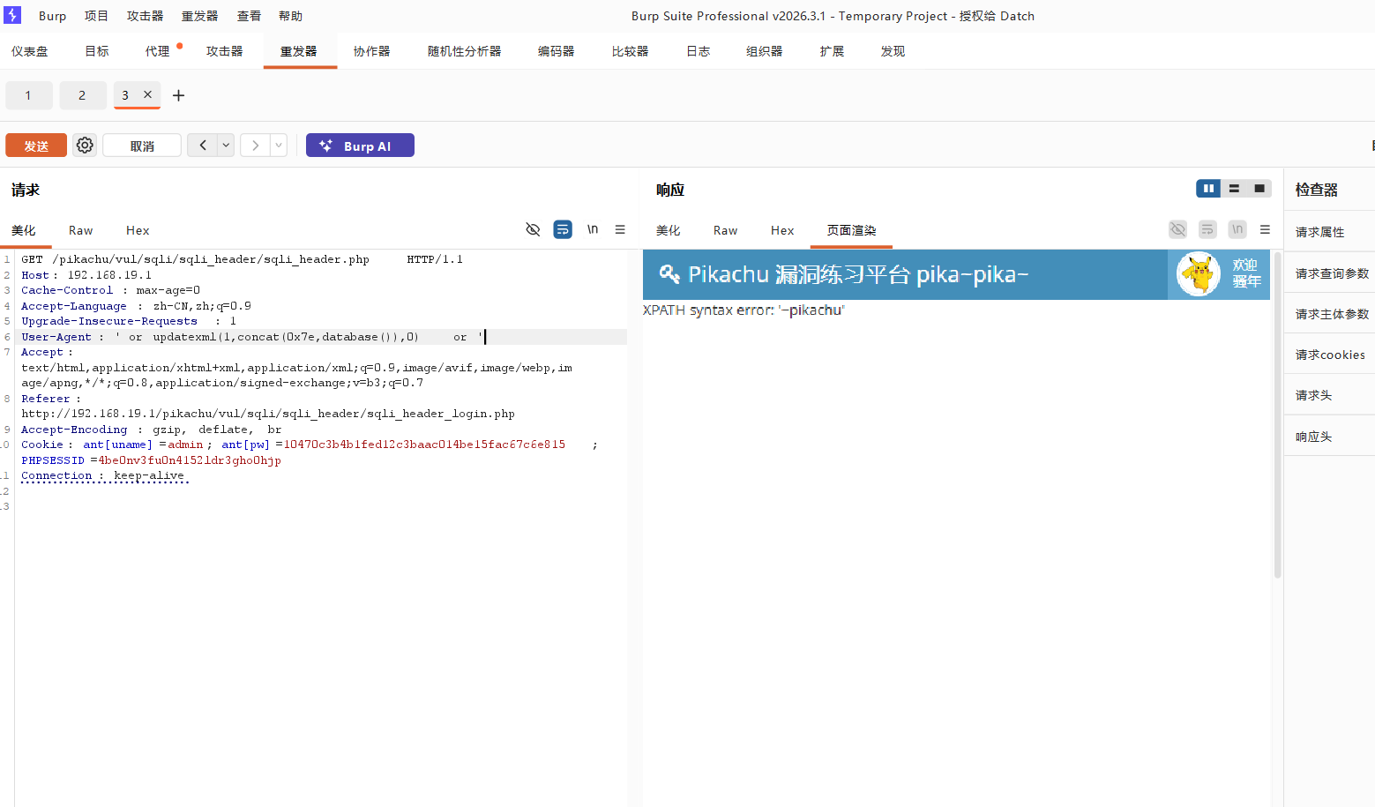Open the 攻击器 main tool tab
Image resolution: width=1375 pixels, height=807 pixels.
tap(224, 51)
